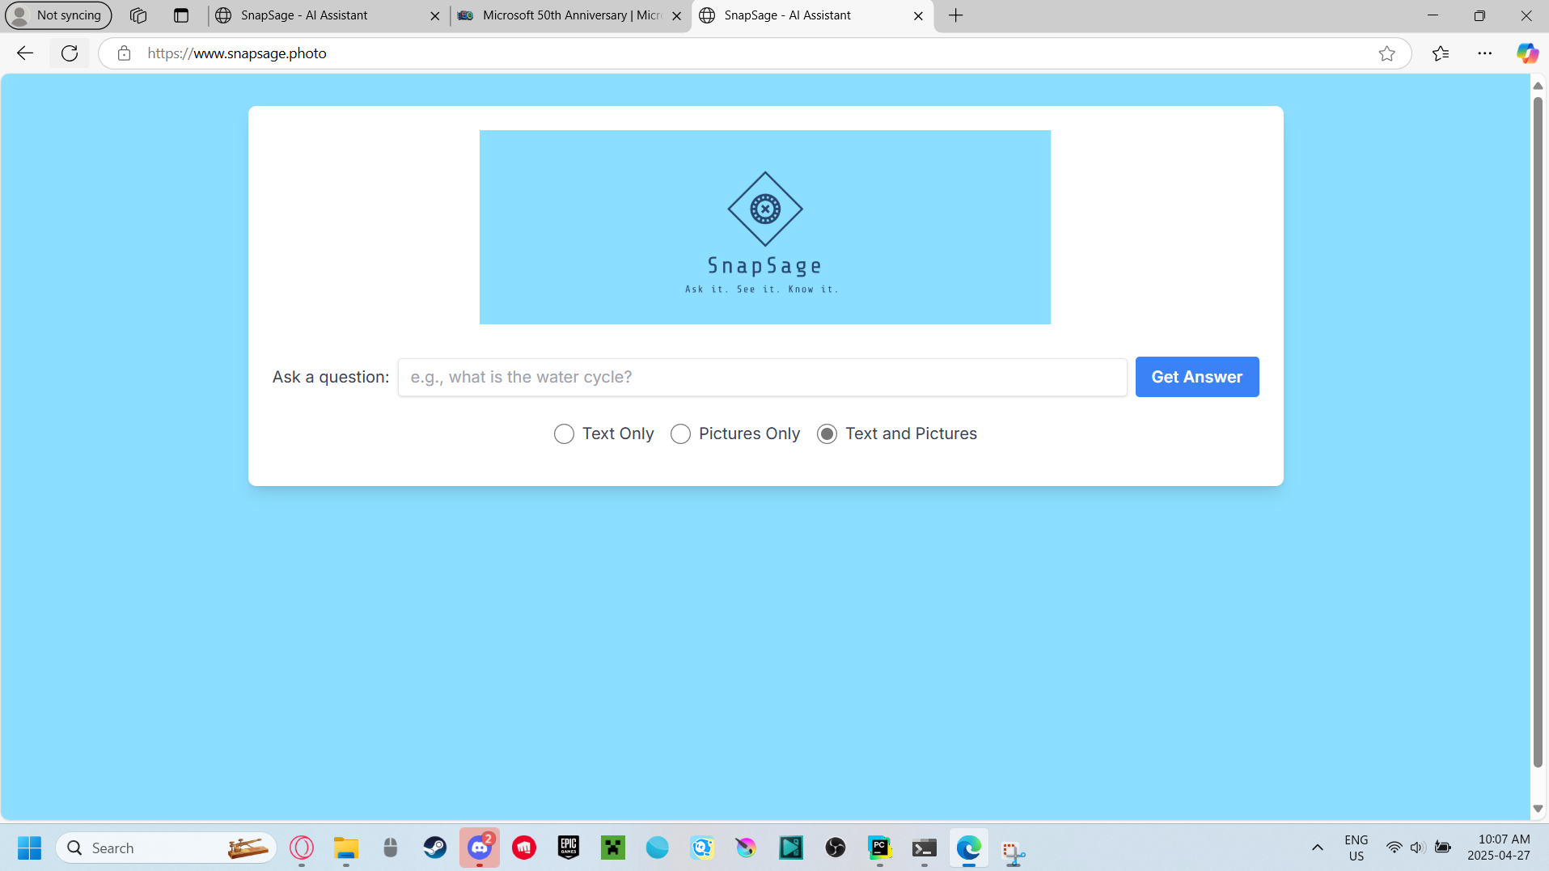Open Steam from taskbar
This screenshot has height=871, width=1549.
click(x=435, y=848)
